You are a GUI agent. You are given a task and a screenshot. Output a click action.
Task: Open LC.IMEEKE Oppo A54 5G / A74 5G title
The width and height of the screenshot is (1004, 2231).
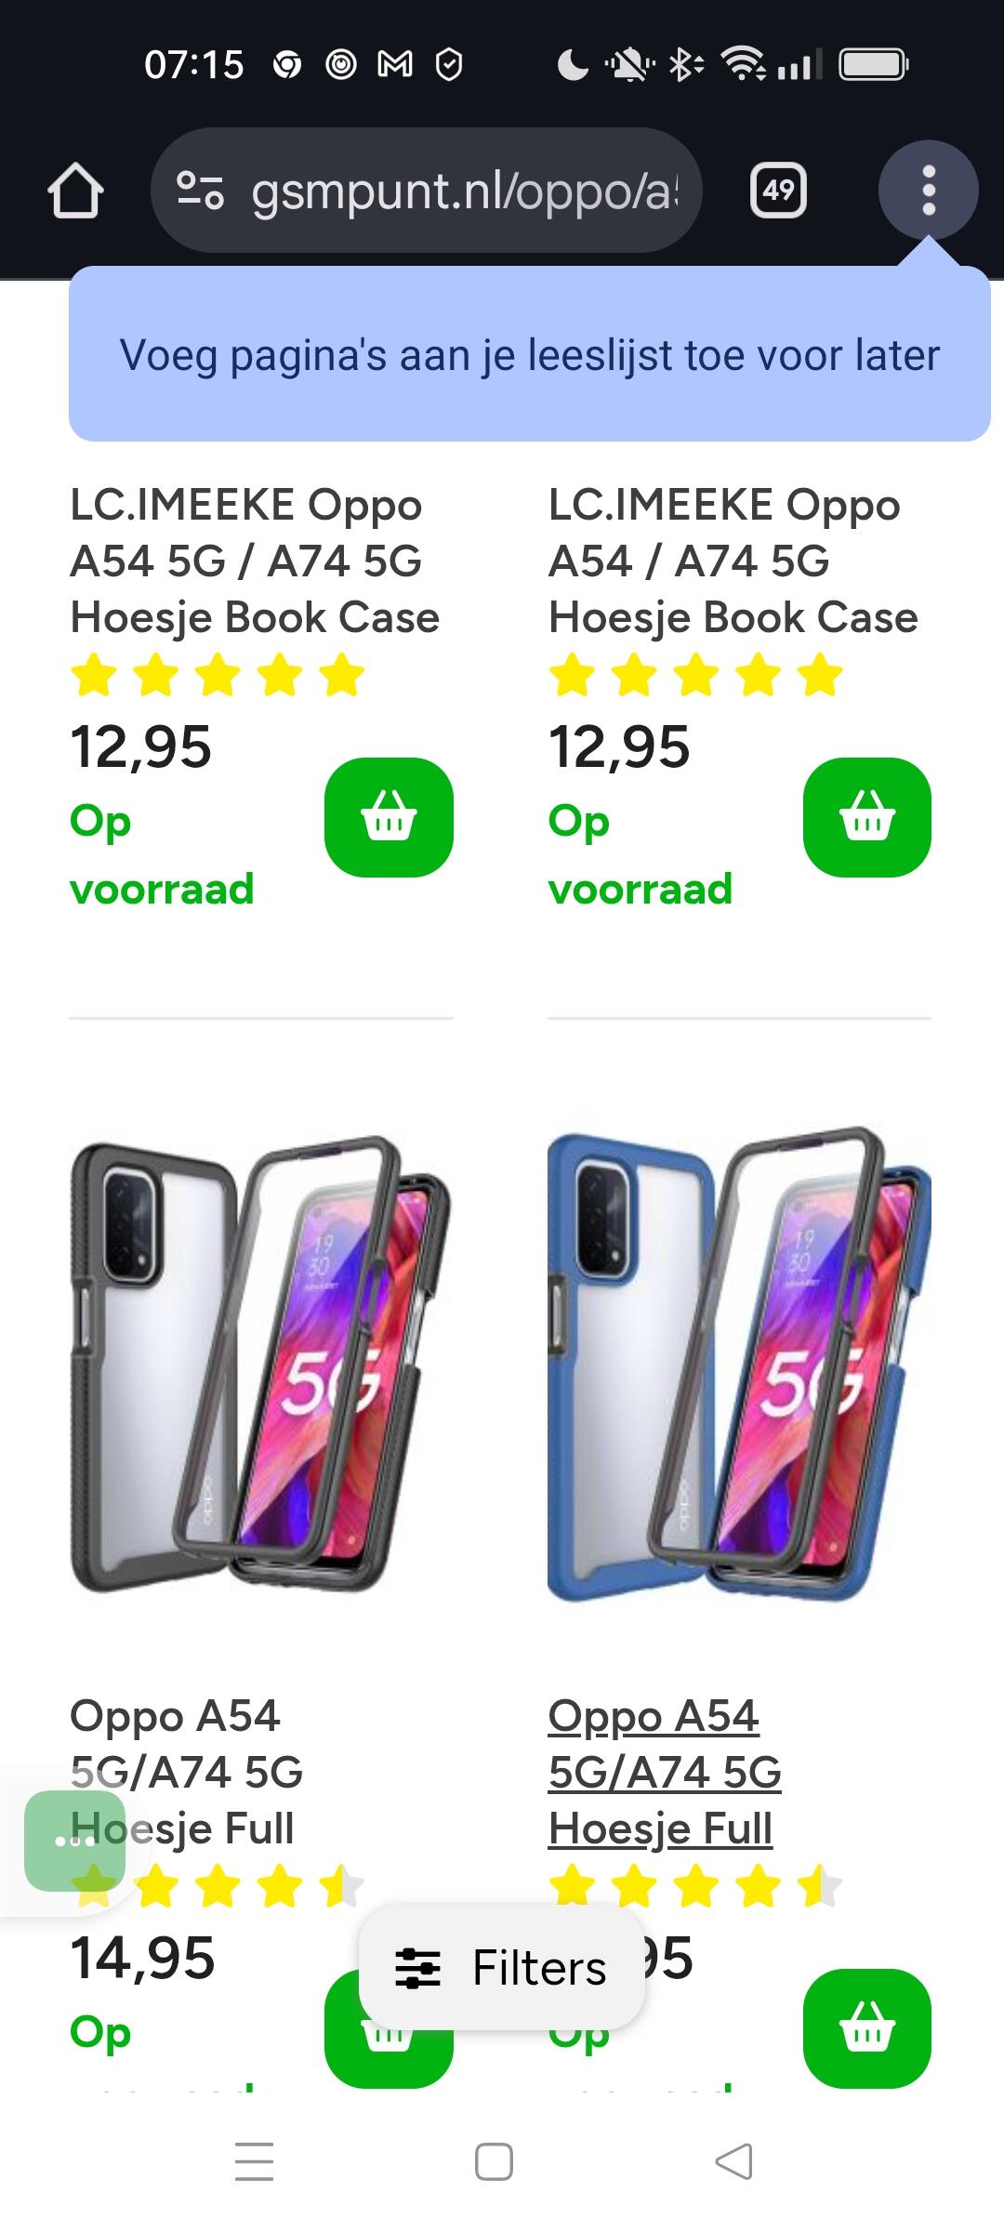point(255,561)
